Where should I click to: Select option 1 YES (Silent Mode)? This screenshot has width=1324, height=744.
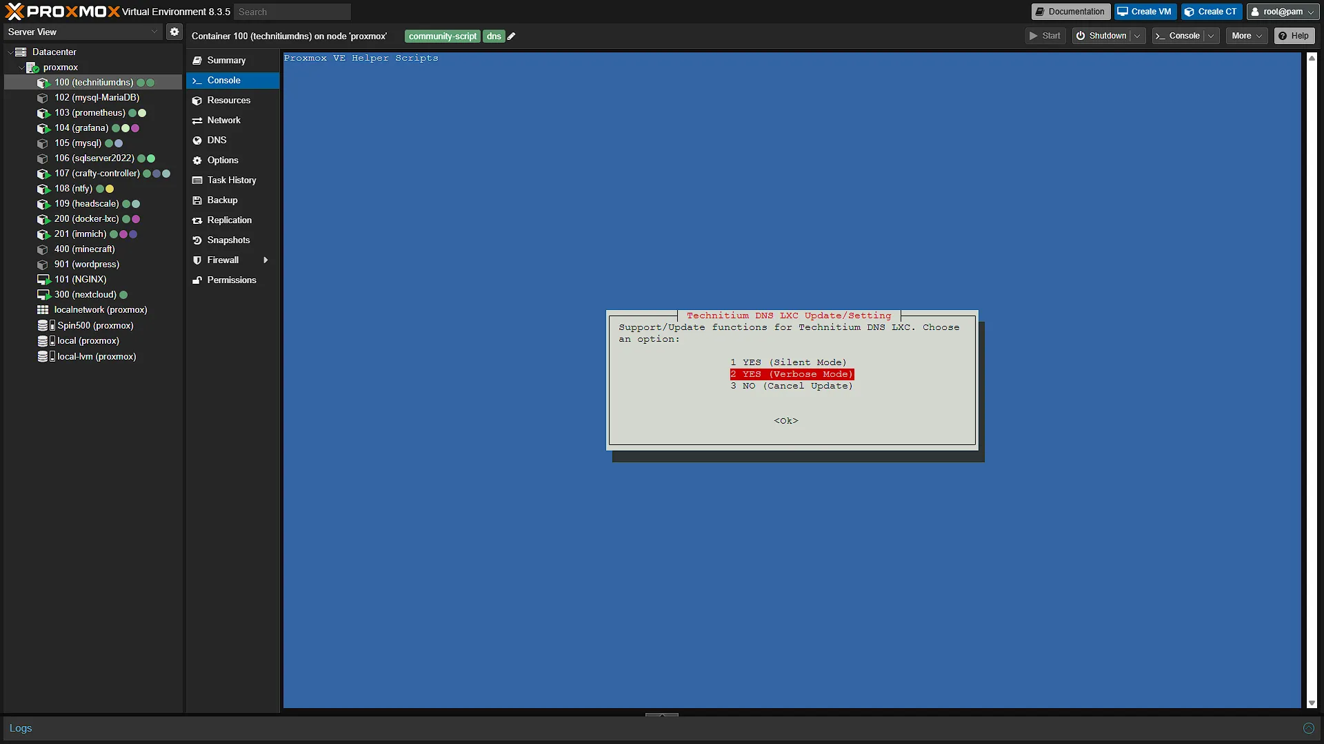788,362
